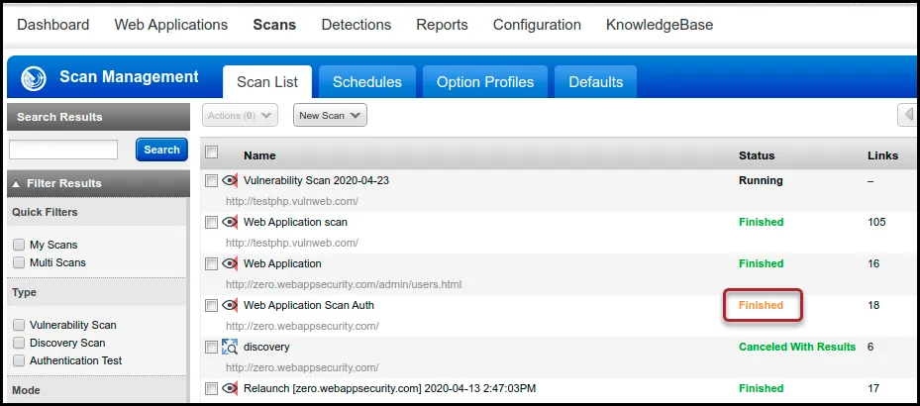
Task: Select checkbox for Web Application scan
Action: coord(211,223)
